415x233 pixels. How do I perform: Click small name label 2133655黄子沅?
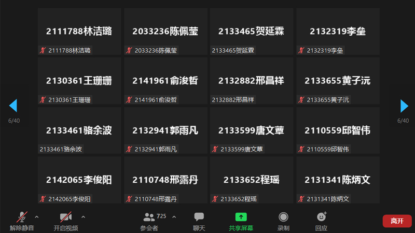(328, 99)
